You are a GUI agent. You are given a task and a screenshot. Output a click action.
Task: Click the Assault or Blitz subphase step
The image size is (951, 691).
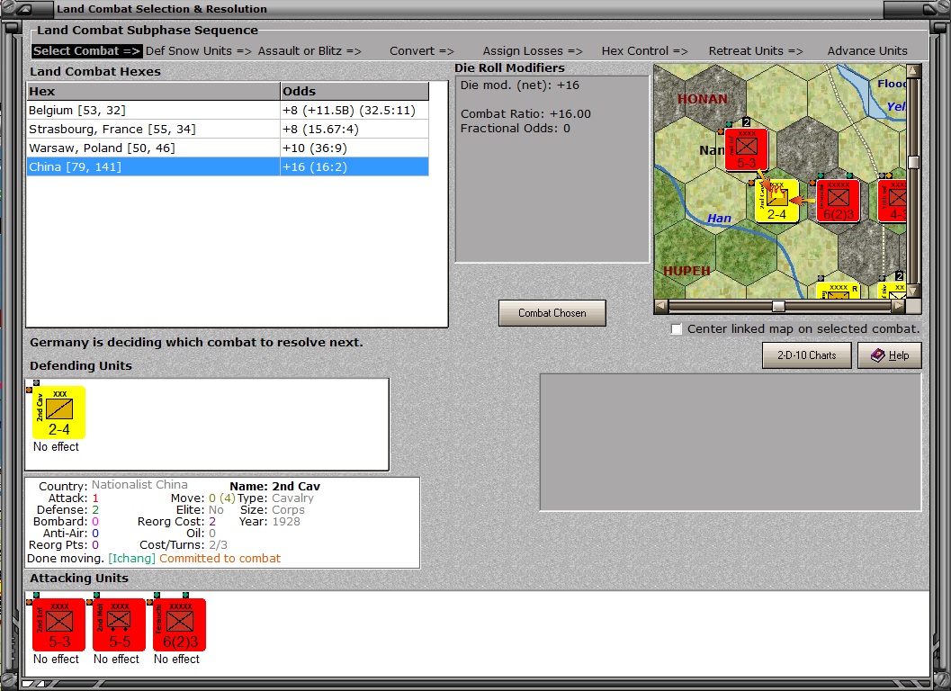point(310,51)
